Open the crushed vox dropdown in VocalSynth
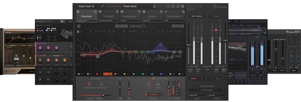The width and height of the screenshot is (301, 102). (58, 55)
